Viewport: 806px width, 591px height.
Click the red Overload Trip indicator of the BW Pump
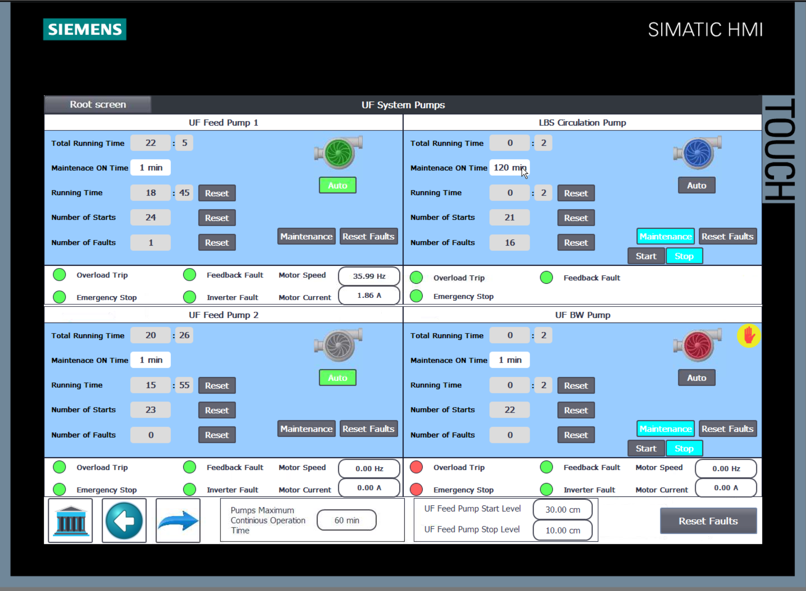pos(416,467)
